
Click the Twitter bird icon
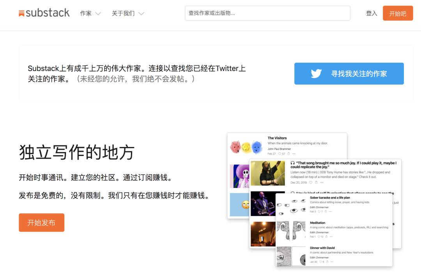[x=316, y=73]
